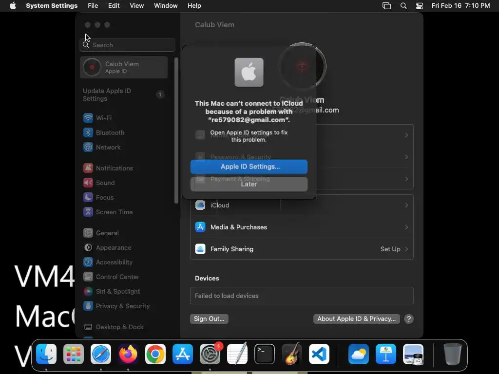Open Control Center settings icon
This screenshot has width=499, height=374.
click(88, 277)
